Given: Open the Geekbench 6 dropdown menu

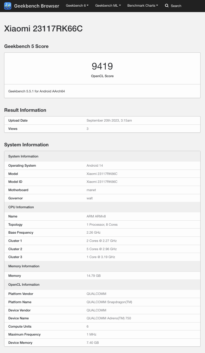Looking at the screenshot, I should coord(77,6).
